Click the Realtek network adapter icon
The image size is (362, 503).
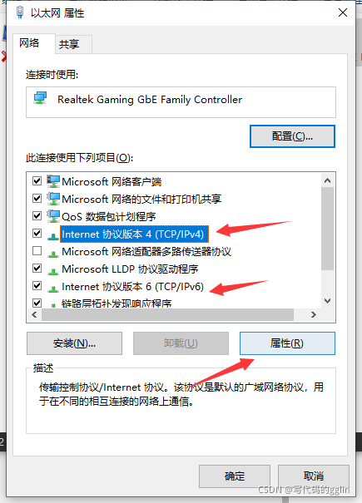pos(41,98)
